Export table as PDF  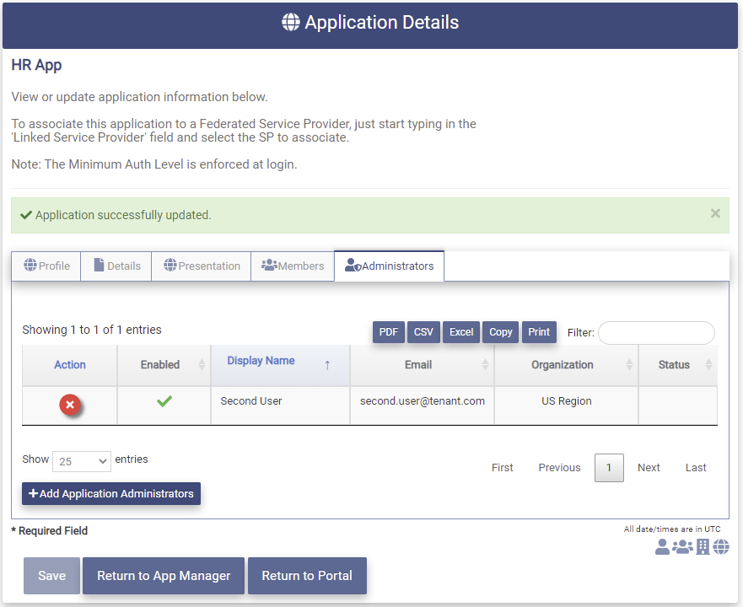(x=389, y=332)
